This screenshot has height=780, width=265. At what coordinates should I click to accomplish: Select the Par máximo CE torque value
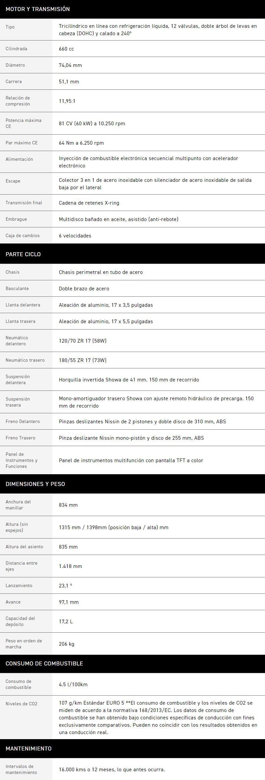(x=81, y=143)
